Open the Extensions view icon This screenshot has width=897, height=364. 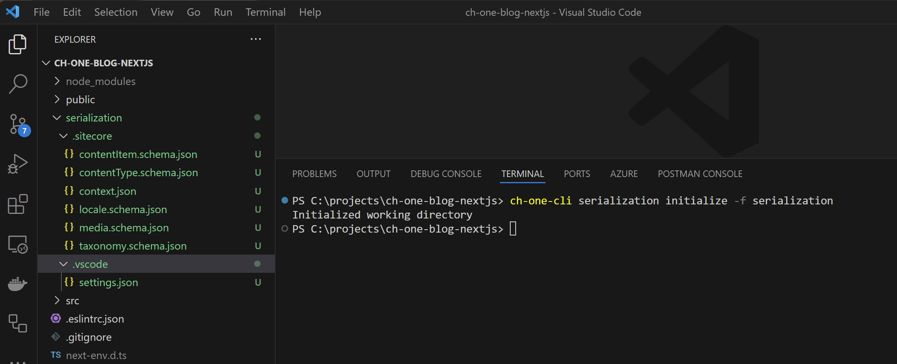pos(18,204)
